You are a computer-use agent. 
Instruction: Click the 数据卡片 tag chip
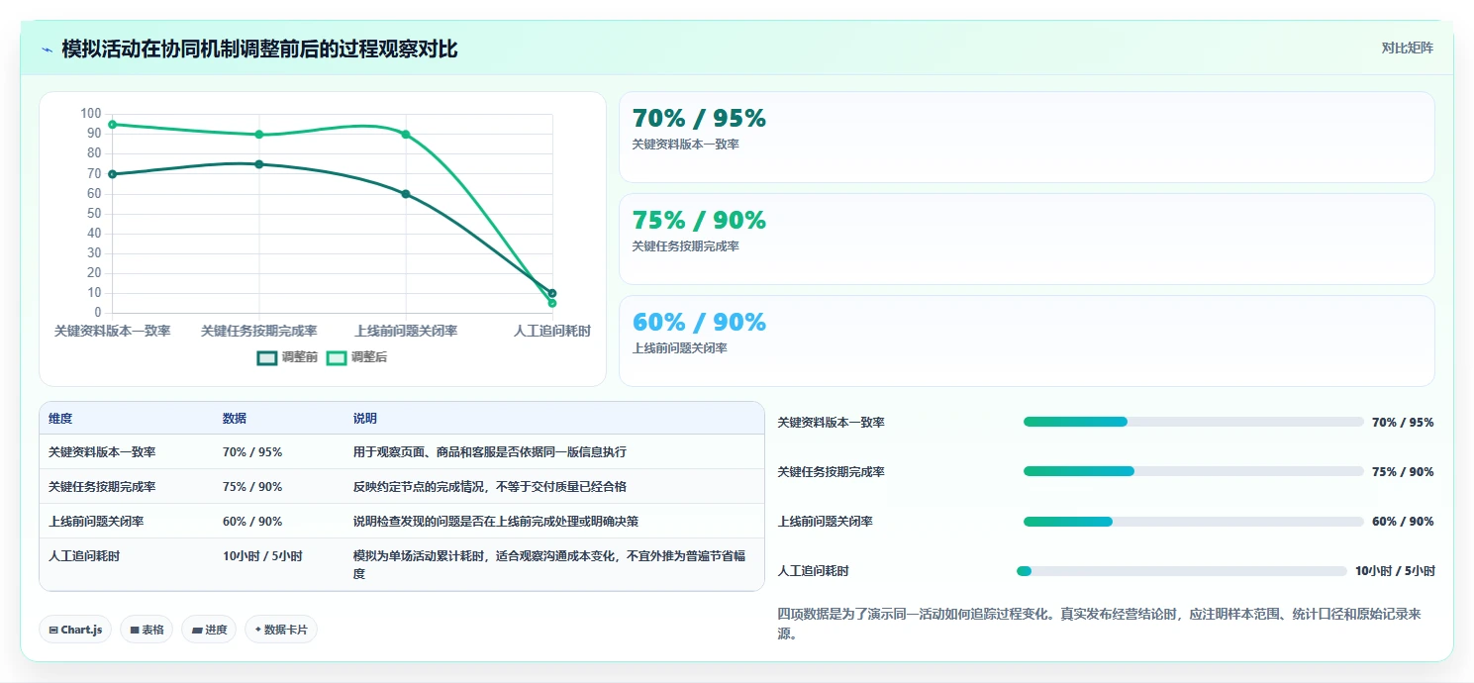(x=281, y=630)
